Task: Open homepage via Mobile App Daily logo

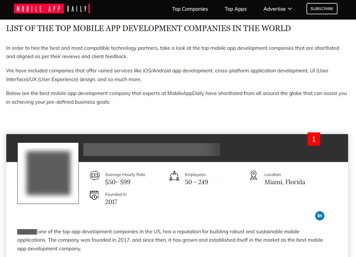Action: coord(52,9)
